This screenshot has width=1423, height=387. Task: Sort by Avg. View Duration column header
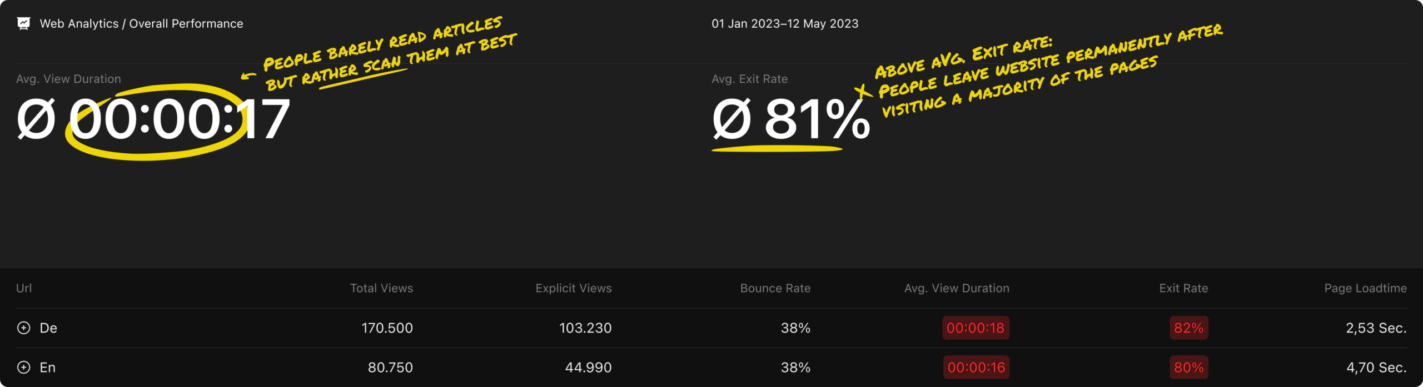pos(957,288)
